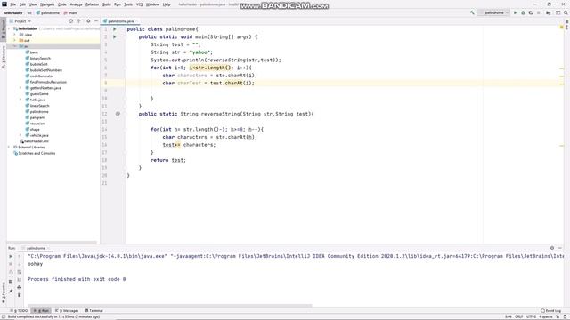Click run gutter arrow beside main method
Image resolution: width=570 pixels, height=320 pixels.
[x=115, y=36]
